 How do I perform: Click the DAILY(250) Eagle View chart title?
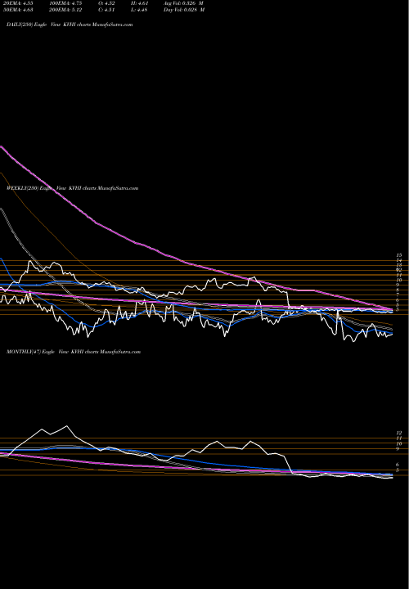[70, 25]
